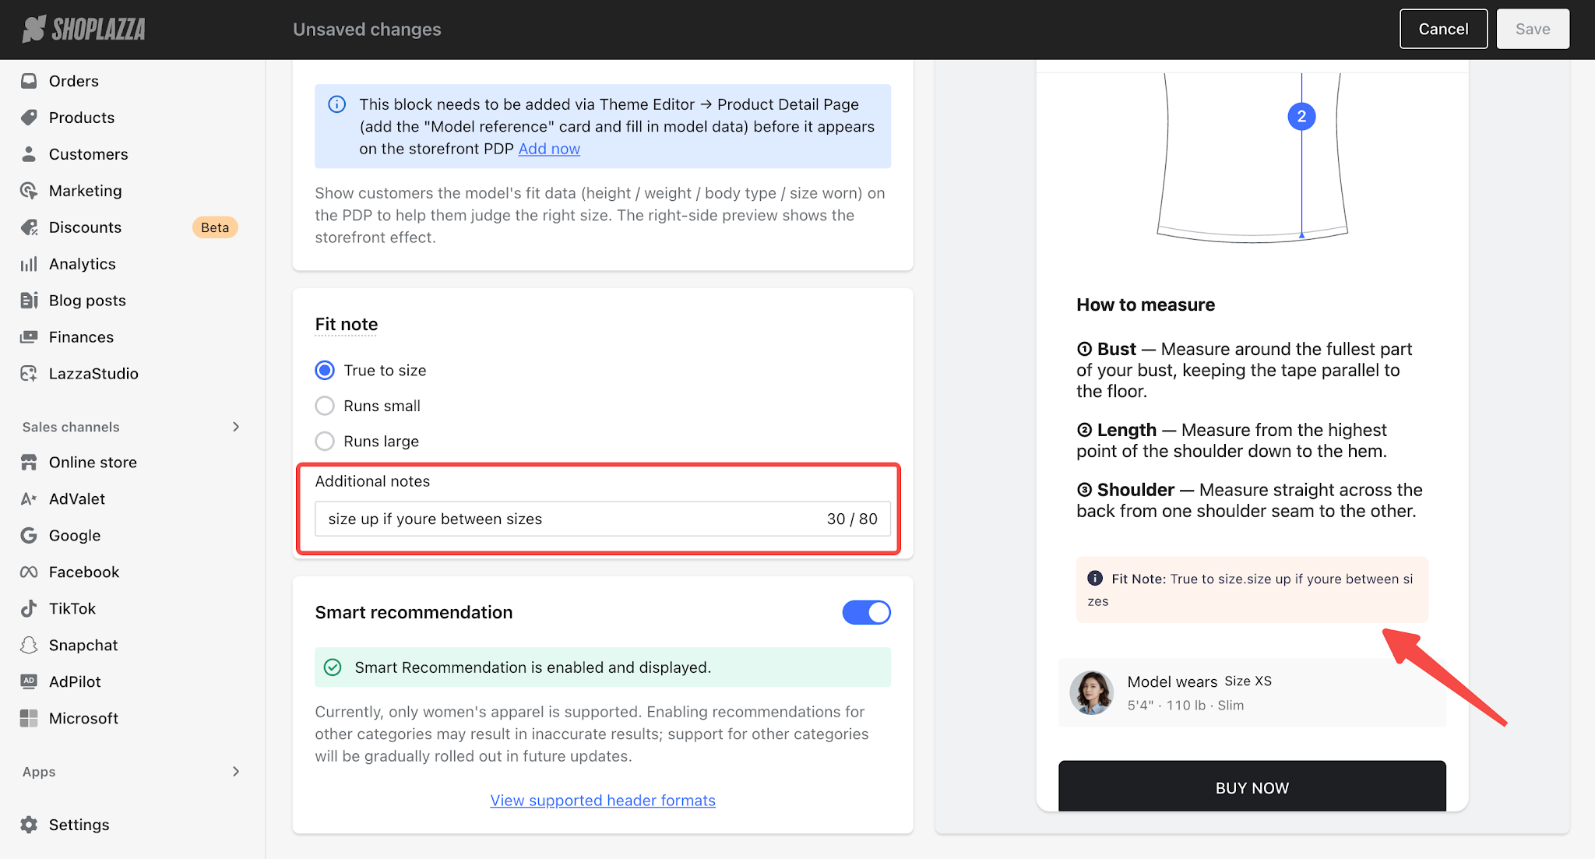Click the Orders inbox icon
The height and width of the screenshot is (859, 1595).
[29, 81]
